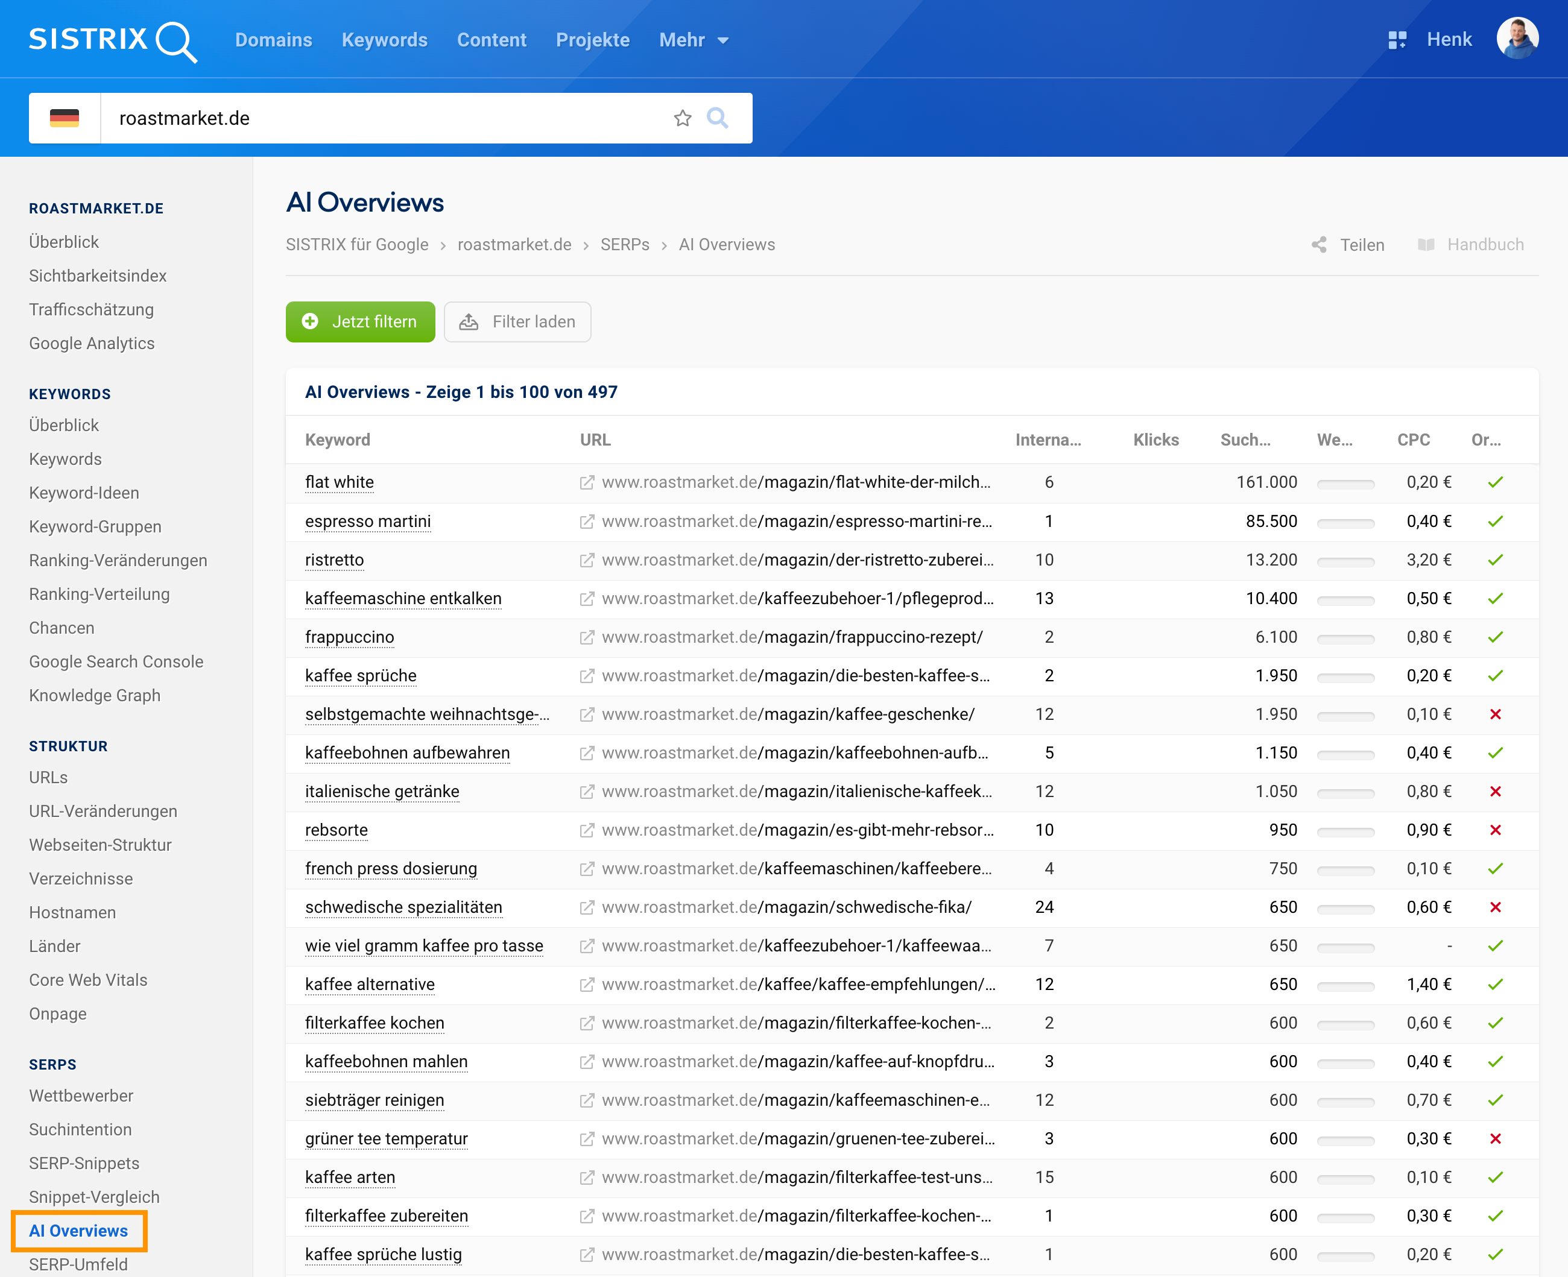1568x1277 pixels.
Task: Bookmark roastmarket.de with the star icon
Action: [682, 118]
